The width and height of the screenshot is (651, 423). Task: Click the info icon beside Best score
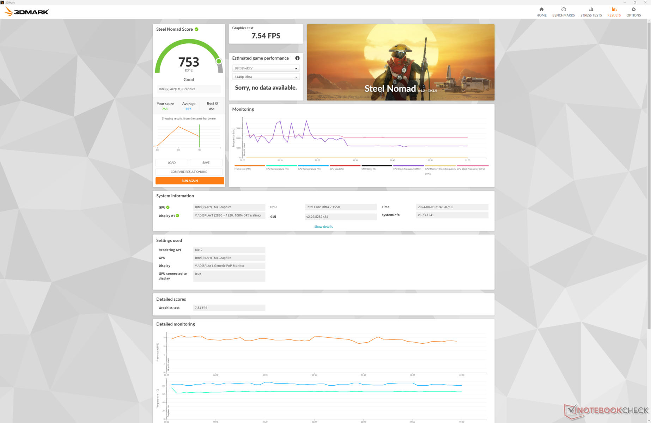pos(217,103)
